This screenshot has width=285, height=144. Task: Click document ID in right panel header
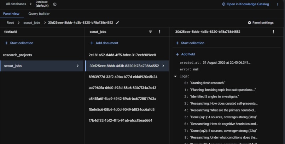pos(208,32)
